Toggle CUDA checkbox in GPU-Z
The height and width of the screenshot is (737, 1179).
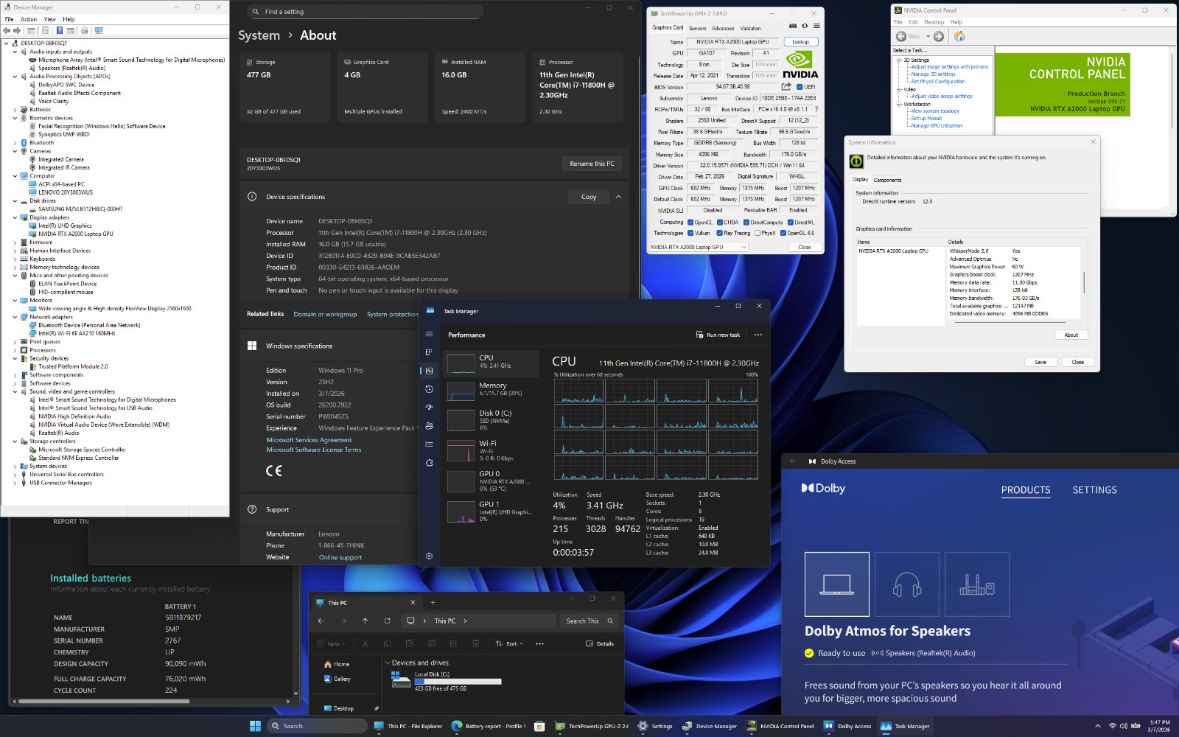[720, 222]
